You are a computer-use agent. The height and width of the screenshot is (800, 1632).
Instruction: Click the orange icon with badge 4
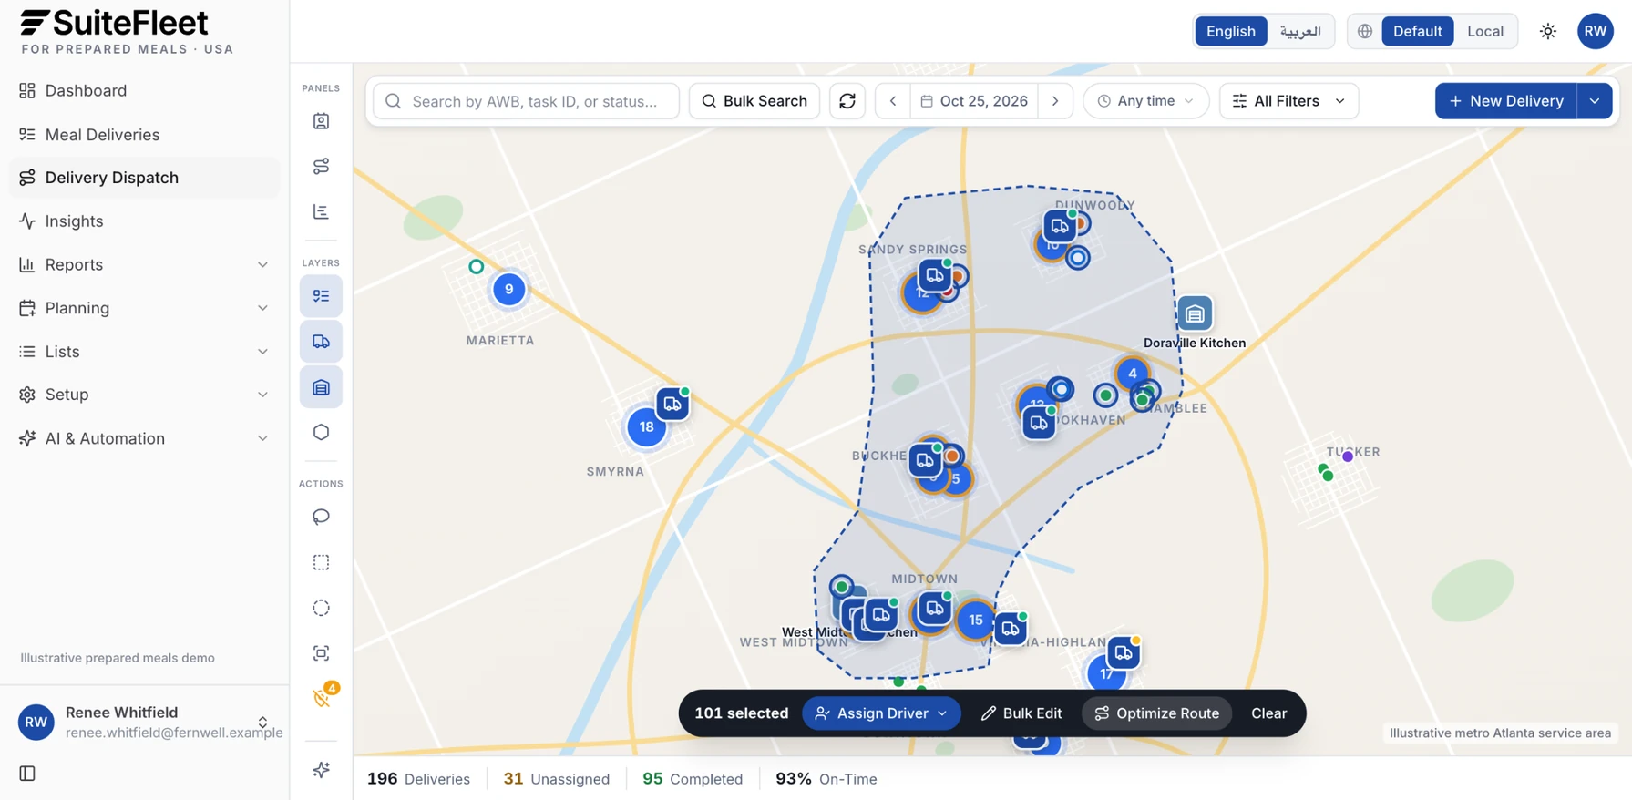(323, 698)
